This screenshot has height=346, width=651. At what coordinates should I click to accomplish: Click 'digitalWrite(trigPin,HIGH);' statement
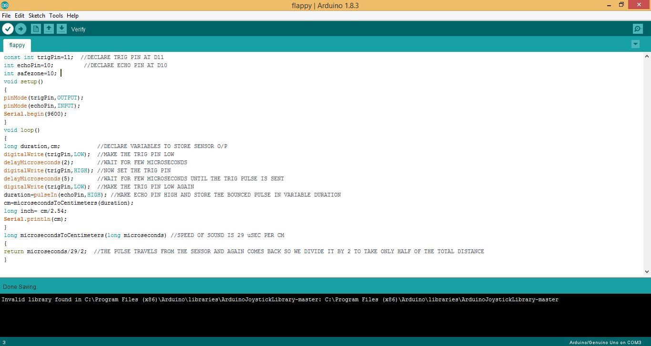click(49, 170)
